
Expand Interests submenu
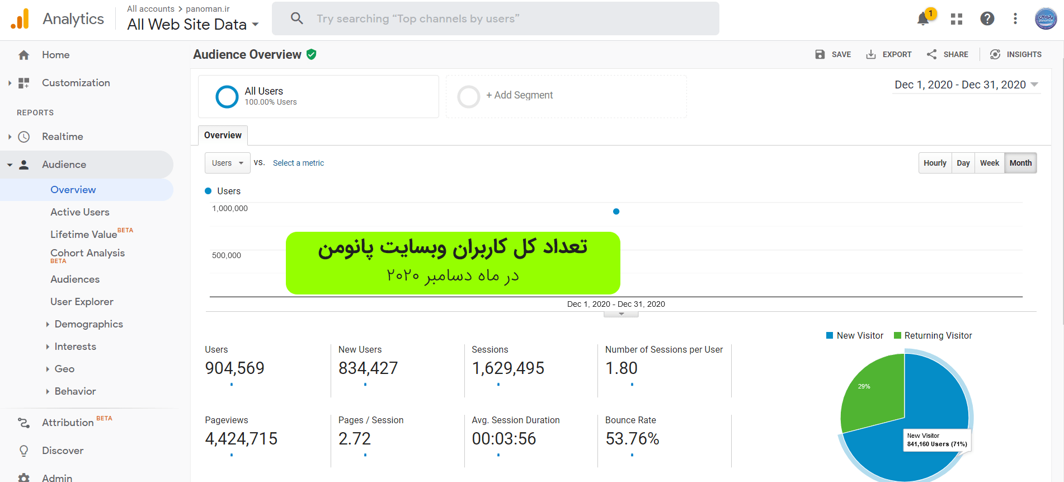pyautogui.click(x=48, y=347)
